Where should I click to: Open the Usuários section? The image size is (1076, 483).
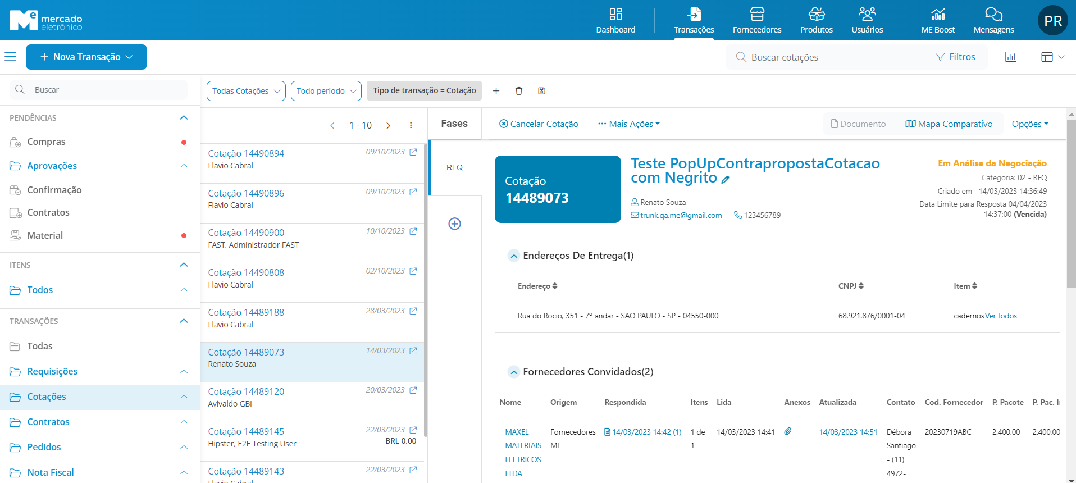pos(867,20)
